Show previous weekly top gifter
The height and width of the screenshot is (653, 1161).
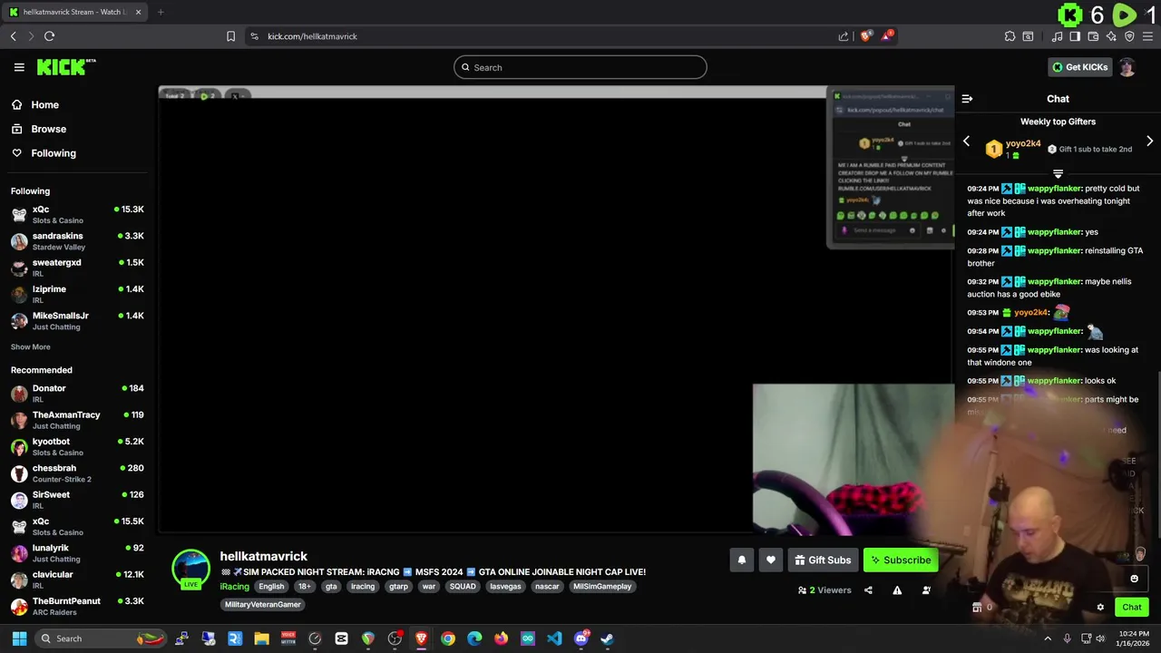coord(966,141)
